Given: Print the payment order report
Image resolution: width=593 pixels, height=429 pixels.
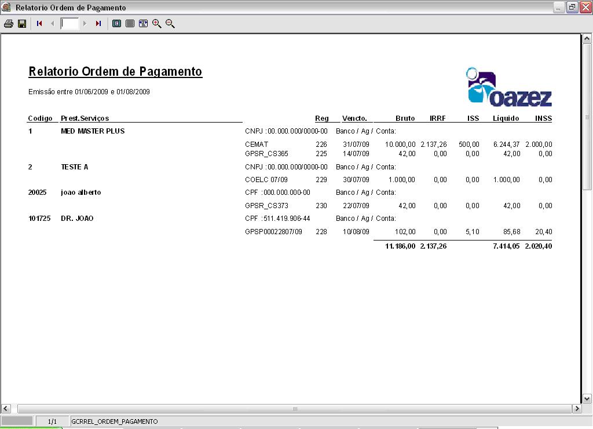Looking at the screenshot, I should [x=8, y=23].
